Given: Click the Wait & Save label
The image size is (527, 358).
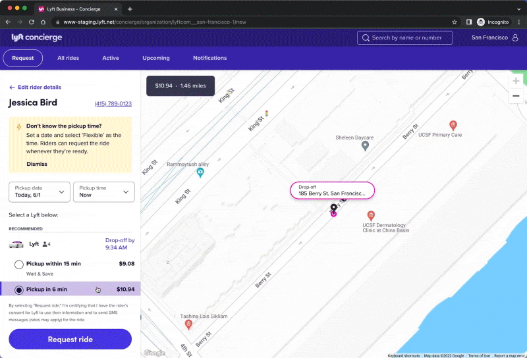Looking at the screenshot, I should [x=40, y=274].
